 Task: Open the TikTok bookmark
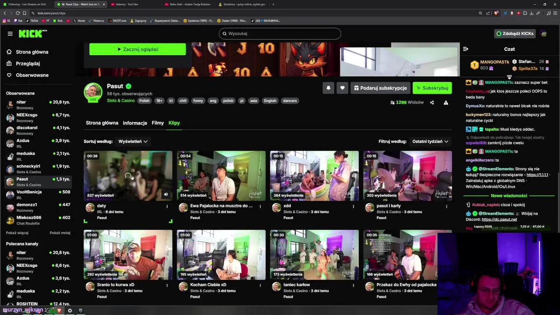(32, 21)
